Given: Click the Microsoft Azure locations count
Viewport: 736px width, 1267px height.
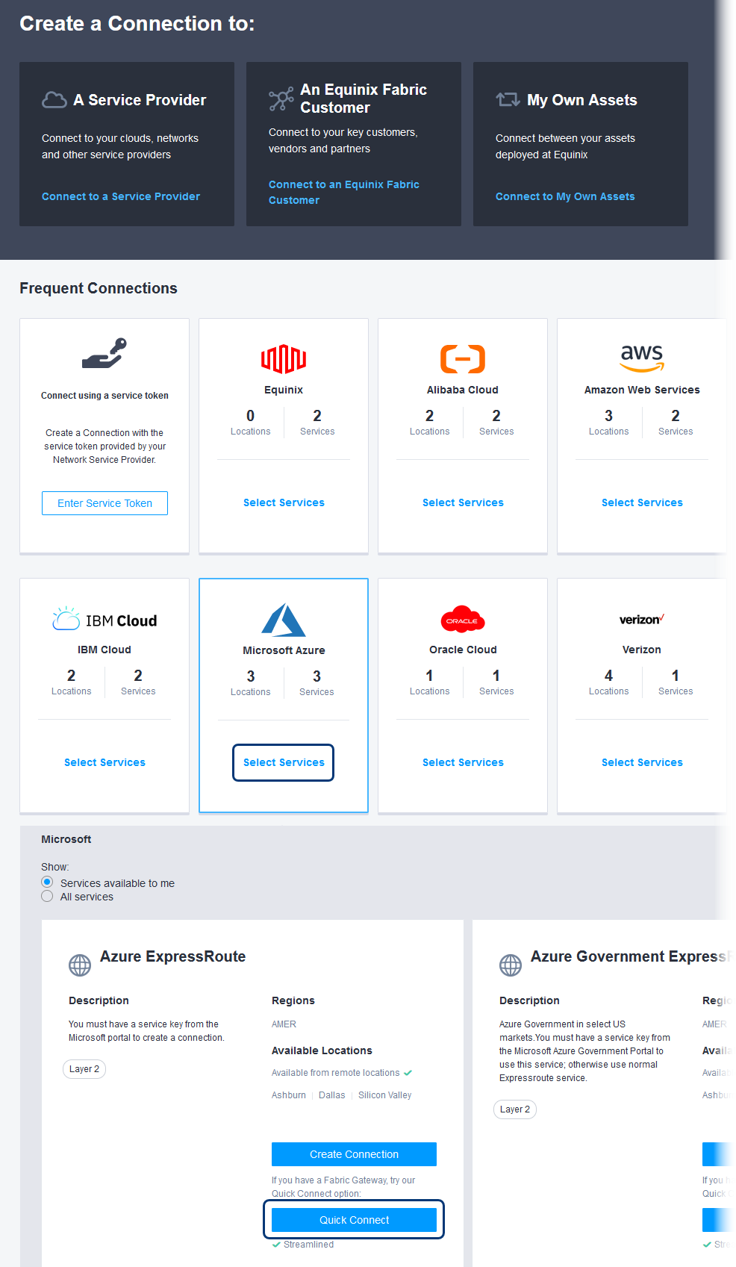Looking at the screenshot, I should click(x=251, y=676).
